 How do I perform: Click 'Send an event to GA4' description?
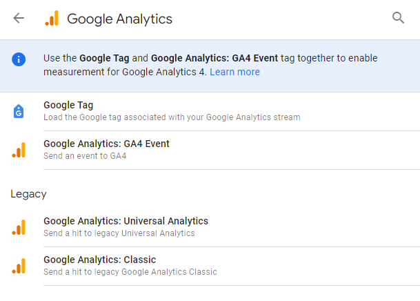[85, 156]
